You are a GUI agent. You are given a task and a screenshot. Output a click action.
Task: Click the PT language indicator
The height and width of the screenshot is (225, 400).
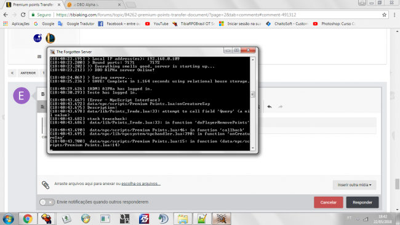tap(350, 218)
